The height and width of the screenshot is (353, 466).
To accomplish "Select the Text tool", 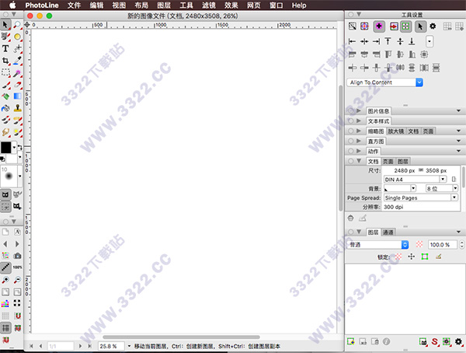I will (x=5, y=48).
